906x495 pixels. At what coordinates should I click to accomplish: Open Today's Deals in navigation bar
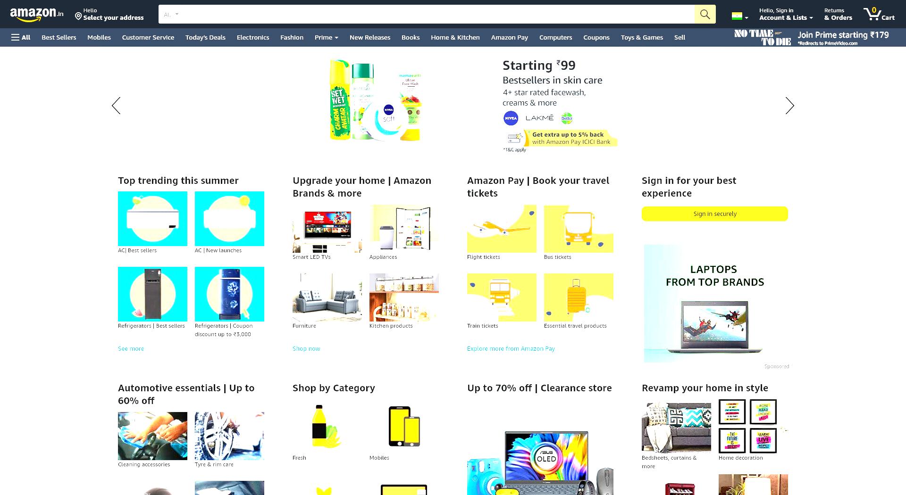pos(205,37)
